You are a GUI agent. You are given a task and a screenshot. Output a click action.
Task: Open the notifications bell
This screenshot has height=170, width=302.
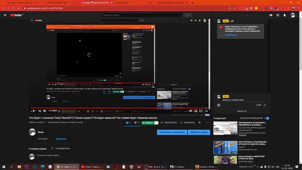(x=285, y=15)
